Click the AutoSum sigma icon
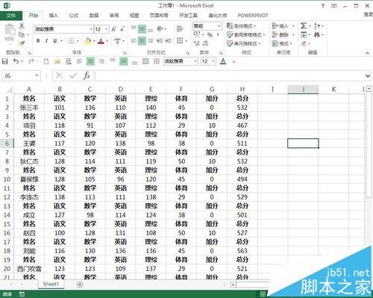 pyautogui.click(x=304, y=25)
